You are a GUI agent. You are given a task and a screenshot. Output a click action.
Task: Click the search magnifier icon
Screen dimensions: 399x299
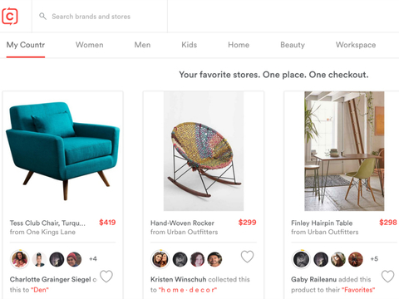(x=42, y=16)
